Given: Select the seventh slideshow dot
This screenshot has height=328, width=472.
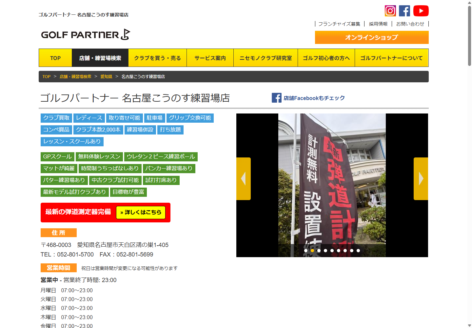Looking at the screenshot, I should [x=345, y=251].
